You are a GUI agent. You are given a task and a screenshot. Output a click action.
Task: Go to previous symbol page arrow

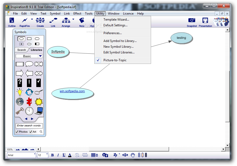(26, 119)
